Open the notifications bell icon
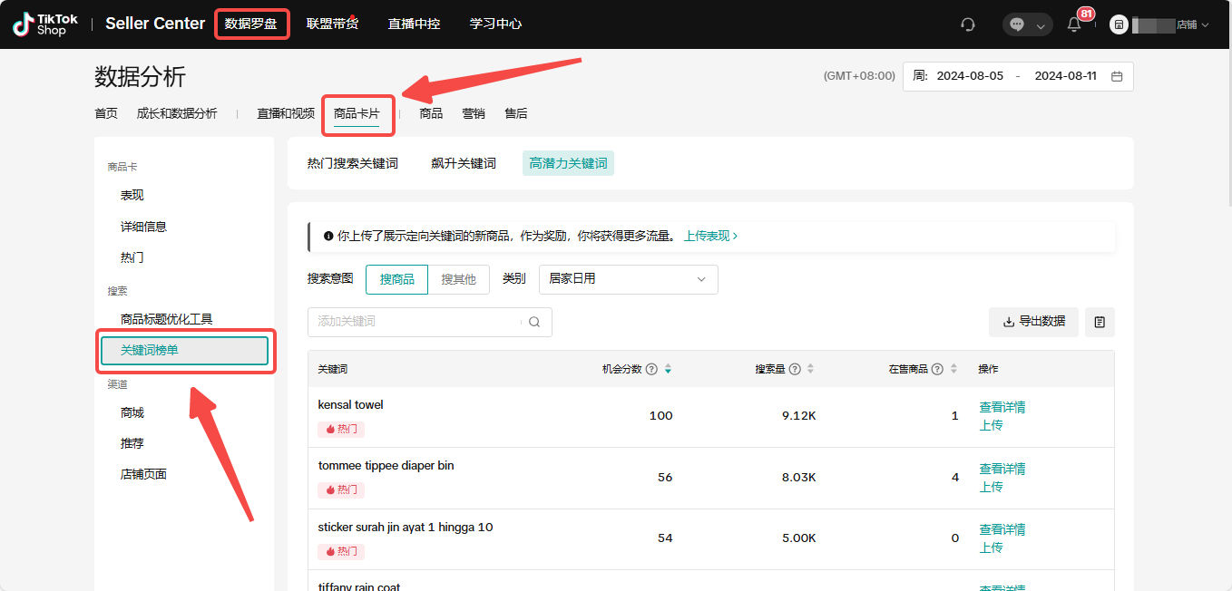This screenshot has height=591, width=1232. point(1074,24)
